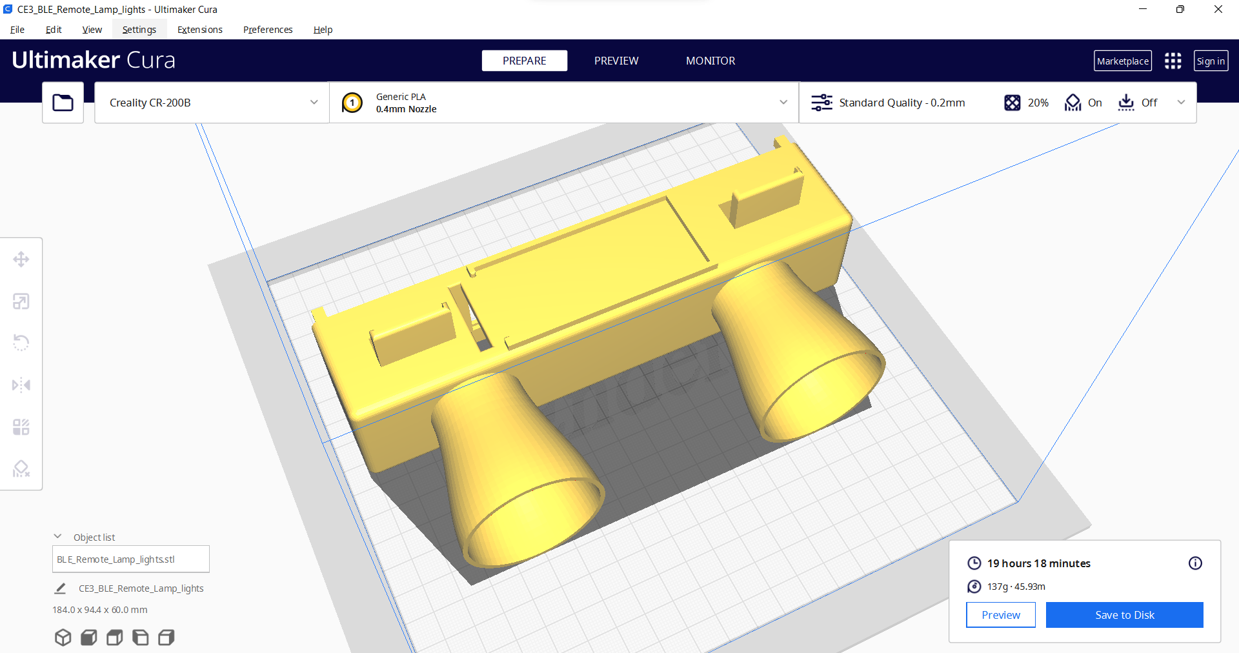Select the Rotate tool in left toolbar

click(21, 343)
